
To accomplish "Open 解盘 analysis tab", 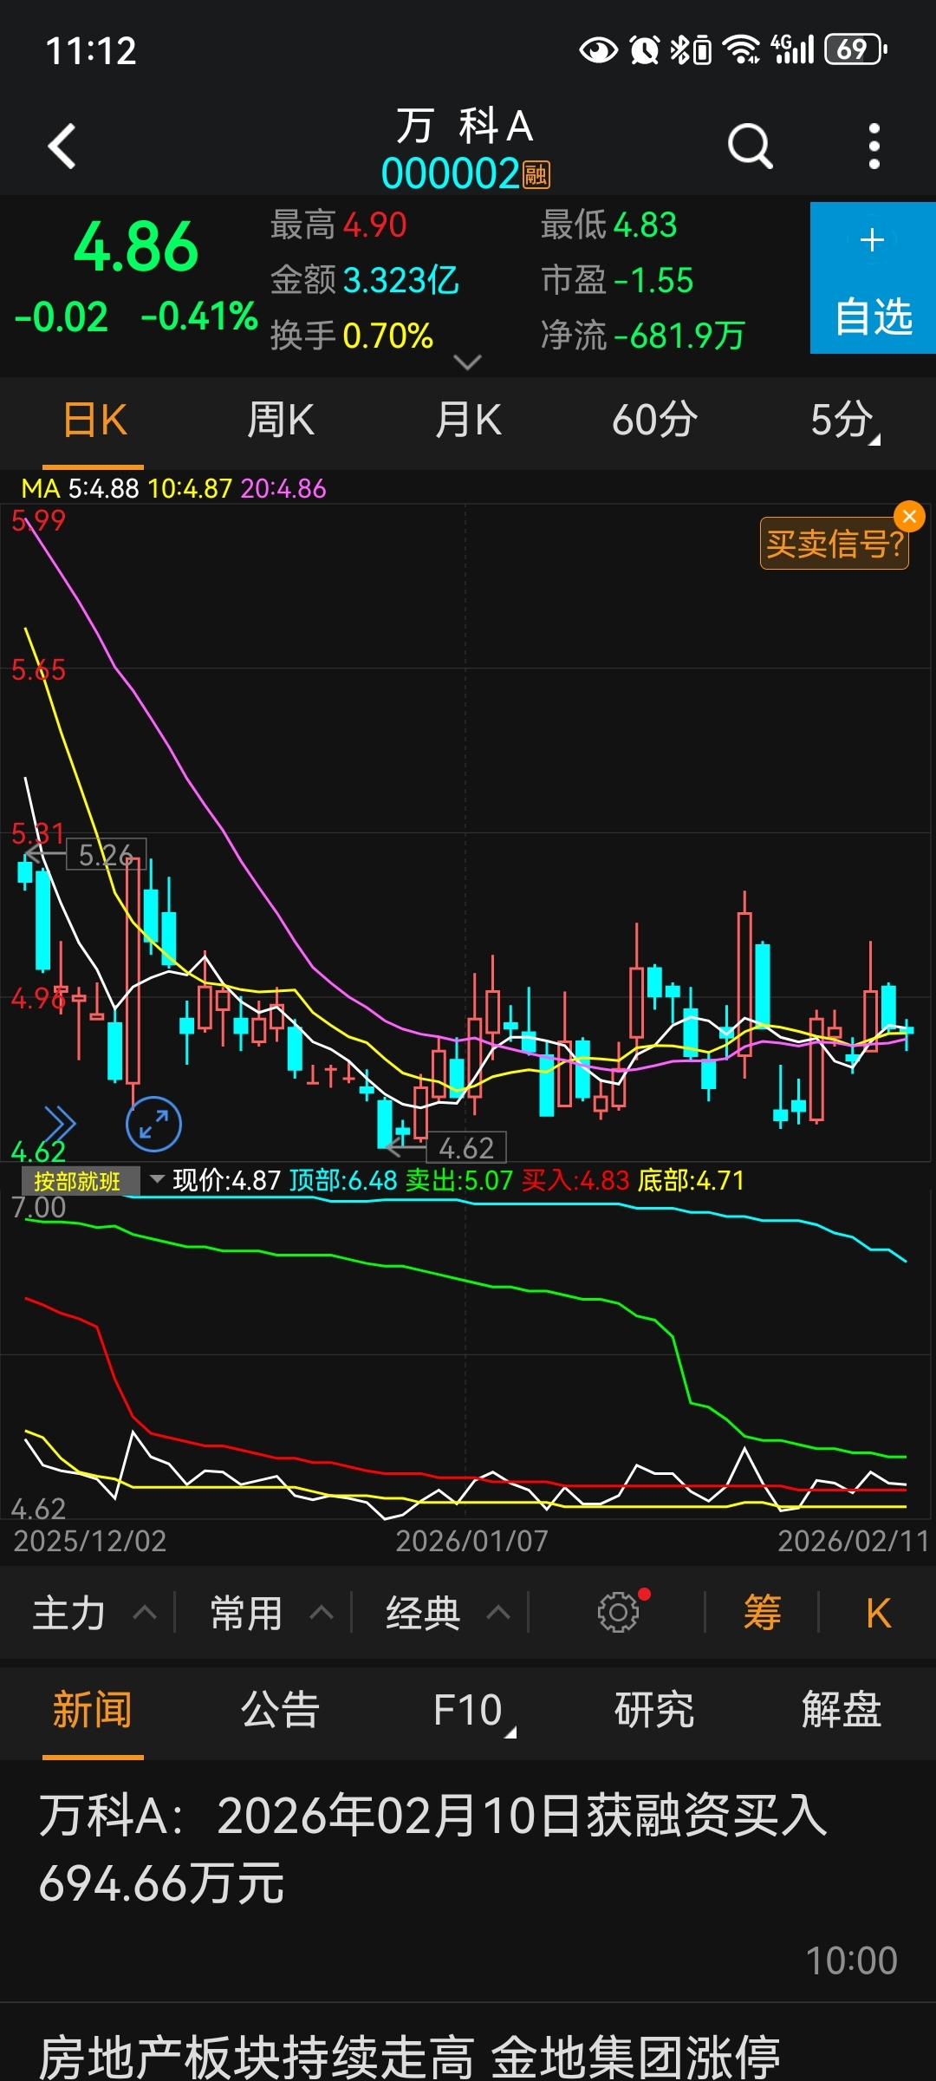I will tap(842, 1710).
